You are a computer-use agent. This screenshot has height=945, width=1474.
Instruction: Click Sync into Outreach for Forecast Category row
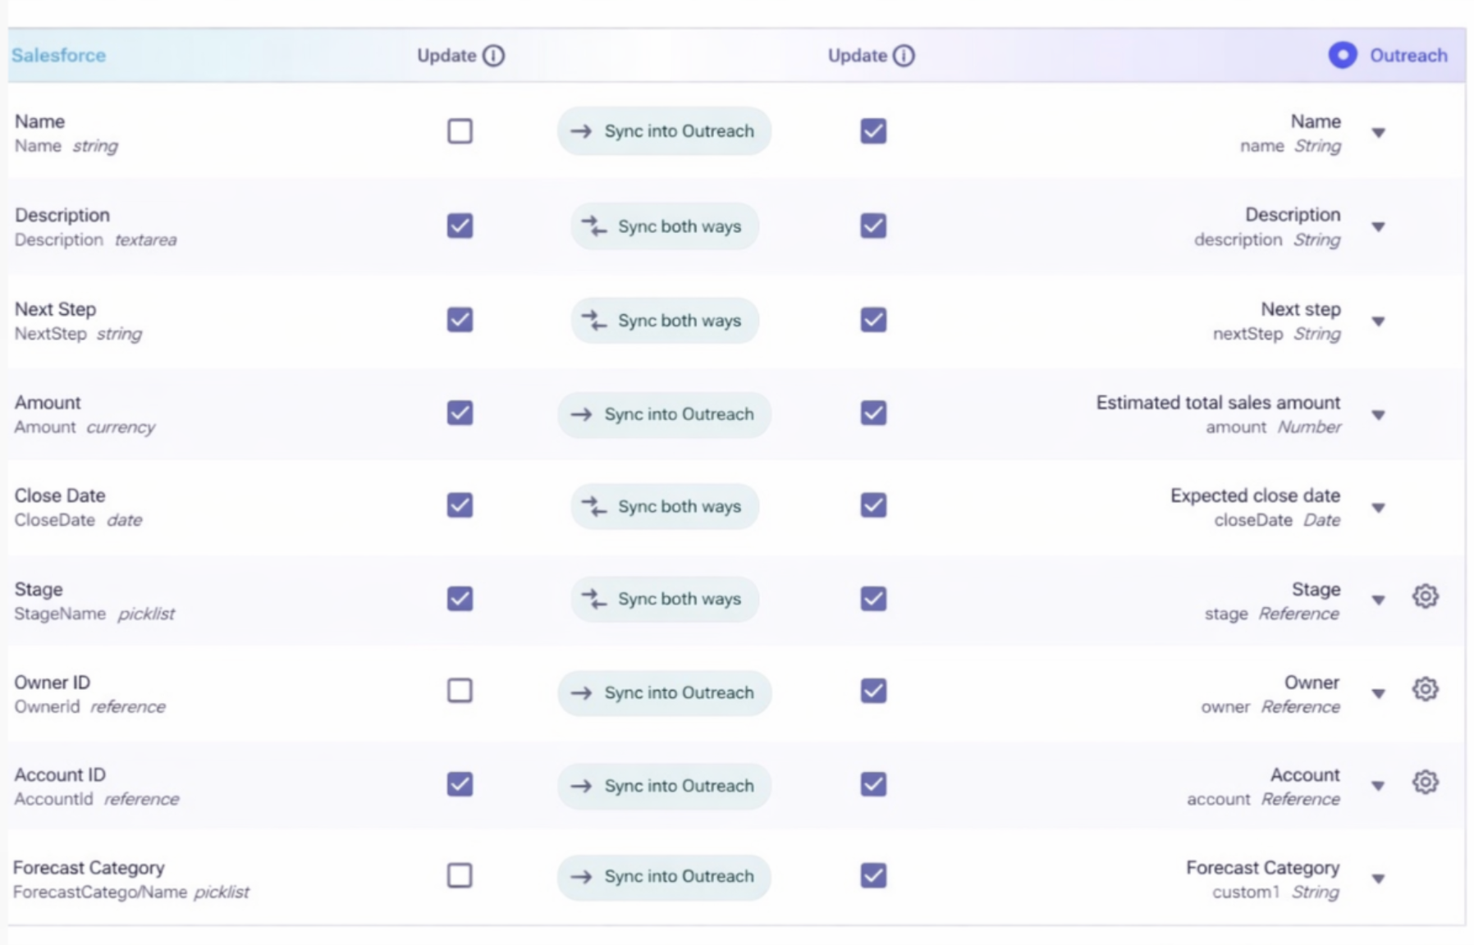[664, 876]
